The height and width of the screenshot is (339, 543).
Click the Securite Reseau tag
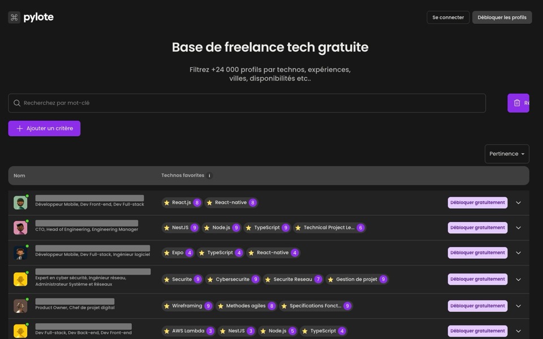point(294,279)
